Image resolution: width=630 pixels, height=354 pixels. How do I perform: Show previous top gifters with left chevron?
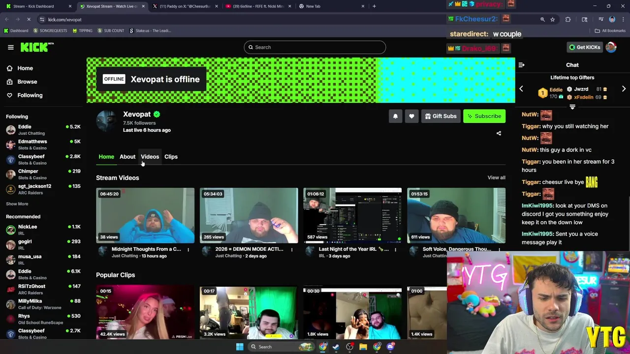click(521, 89)
